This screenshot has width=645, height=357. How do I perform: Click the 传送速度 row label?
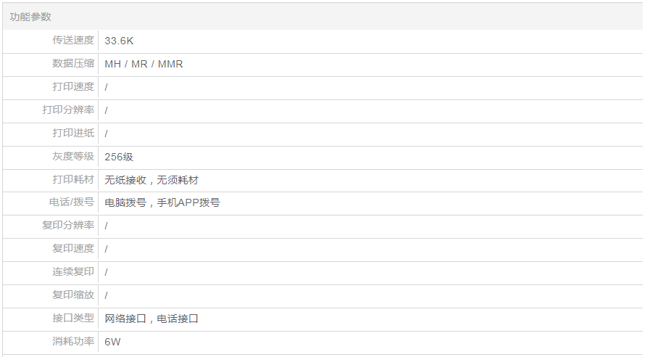[x=72, y=41]
